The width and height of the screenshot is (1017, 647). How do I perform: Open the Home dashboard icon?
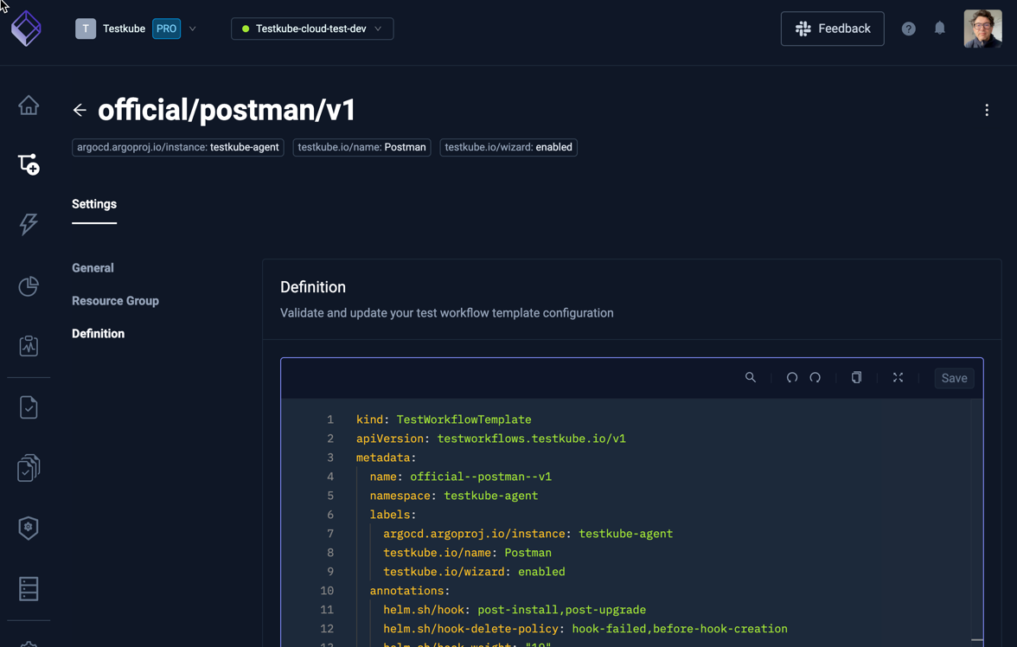pyautogui.click(x=29, y=105)
